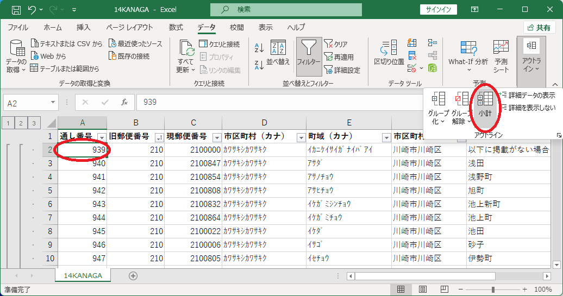Switch to the 挿入 tab

click(x=83, y=27)
